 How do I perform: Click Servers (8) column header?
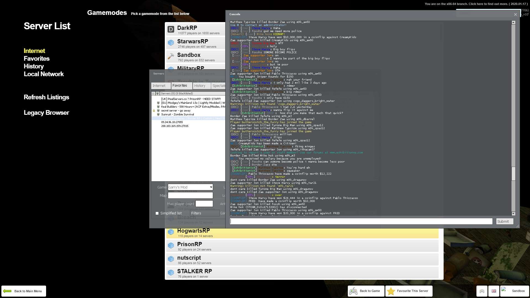point(193,94)
